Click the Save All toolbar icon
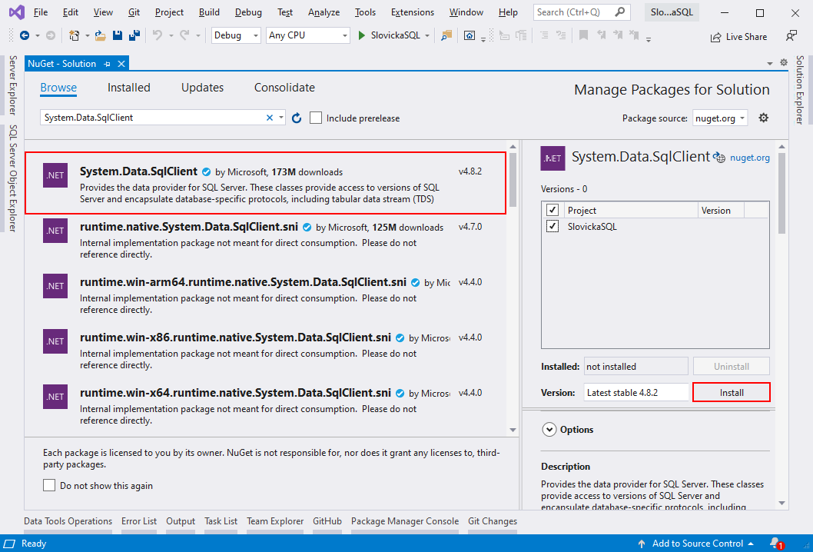The width and height of the screenshot is (813, 552). [134, 36]
